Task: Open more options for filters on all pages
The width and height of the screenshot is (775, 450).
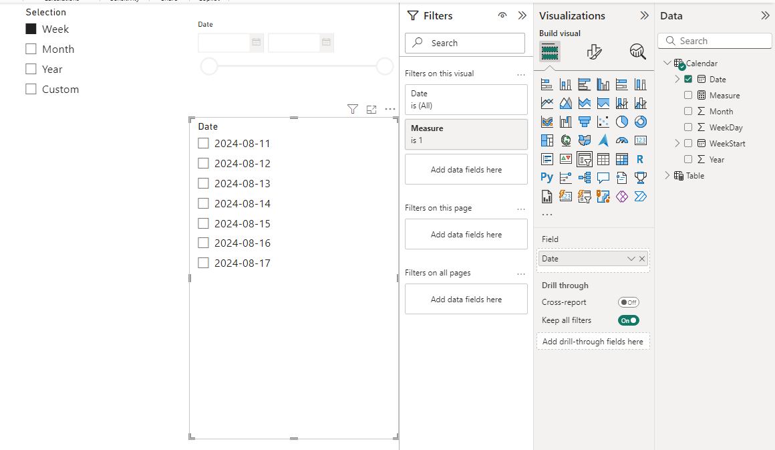Action: (x=521, y=274)
